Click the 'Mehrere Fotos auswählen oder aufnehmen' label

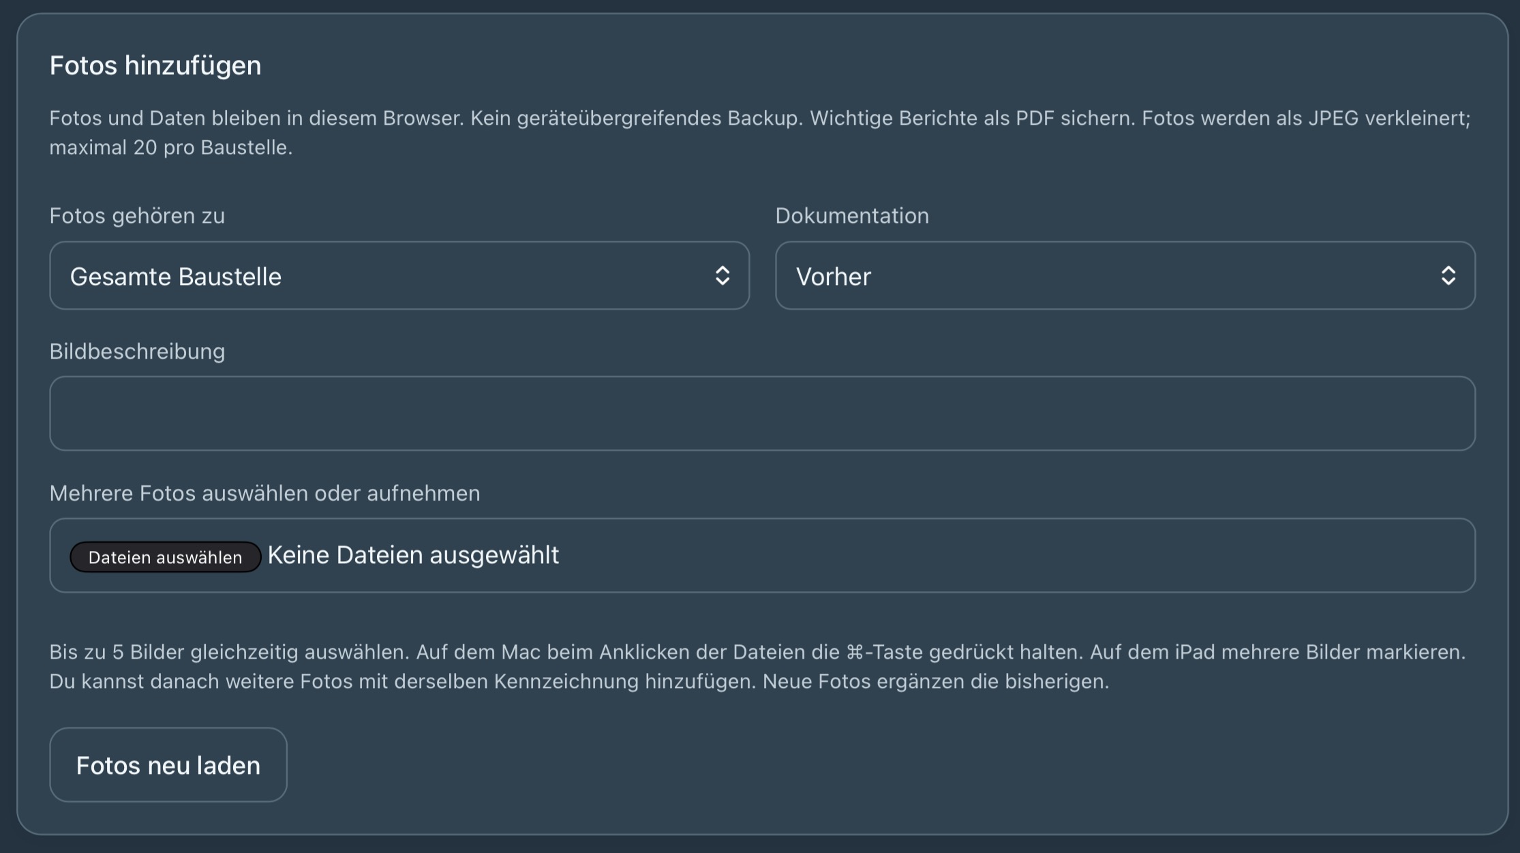point(264,493)
